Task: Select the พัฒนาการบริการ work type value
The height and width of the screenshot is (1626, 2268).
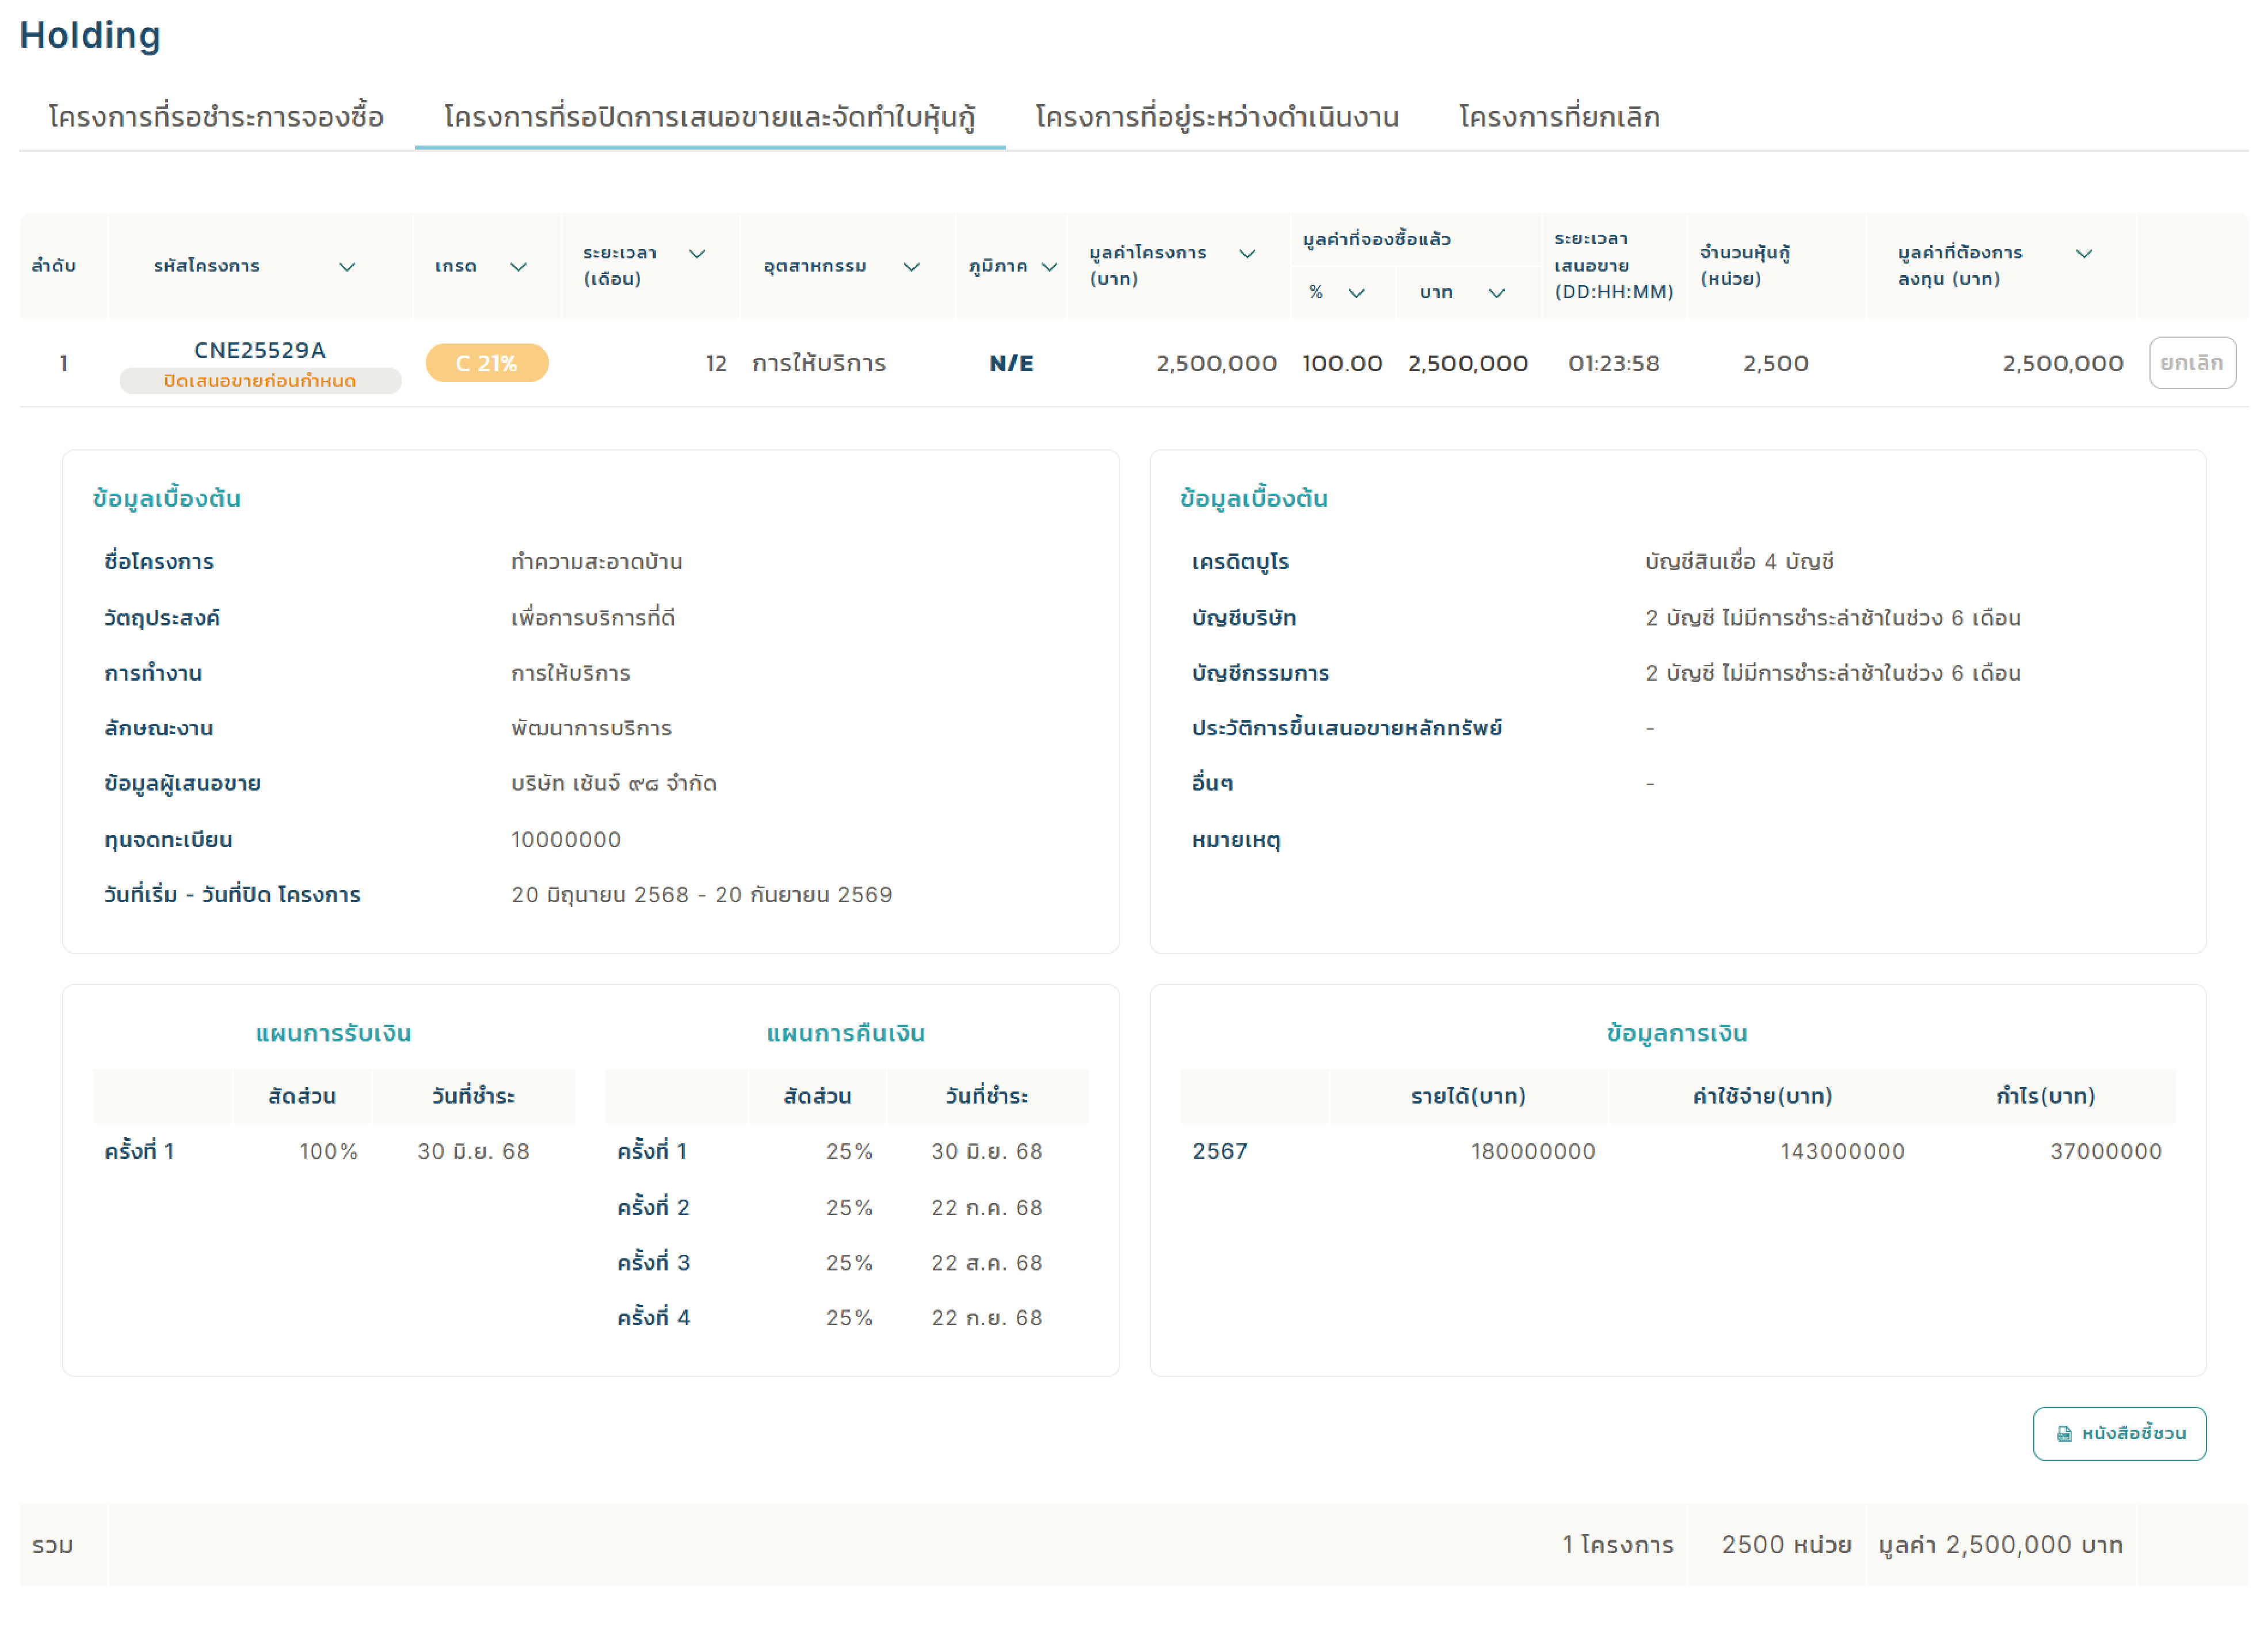Action: pos(591,728)
